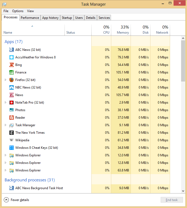The height and width of the screenshot is (208, 187).
Task: Maximize the Task Manager window
Action: click(170, 3)
